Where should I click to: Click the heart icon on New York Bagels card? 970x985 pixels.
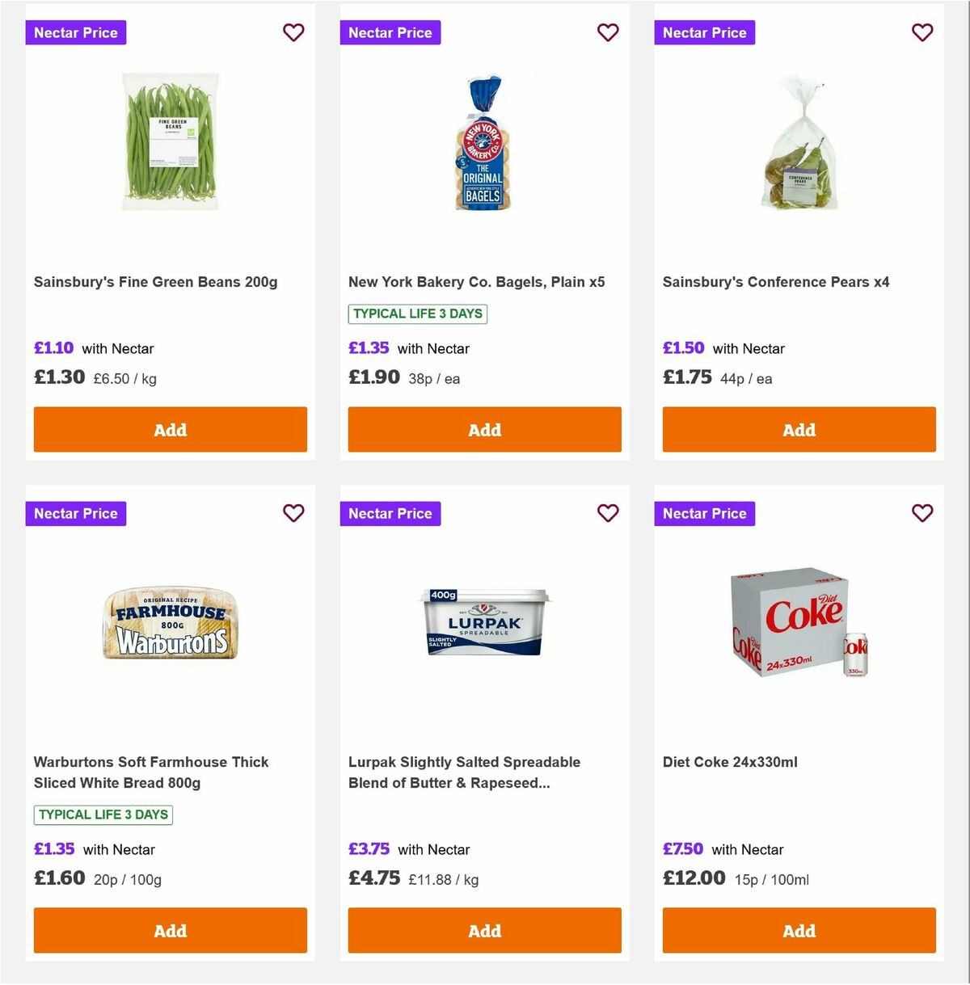pos(608,32)
